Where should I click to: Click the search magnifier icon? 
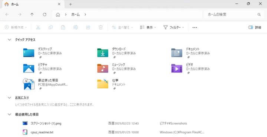pos(259,14)
